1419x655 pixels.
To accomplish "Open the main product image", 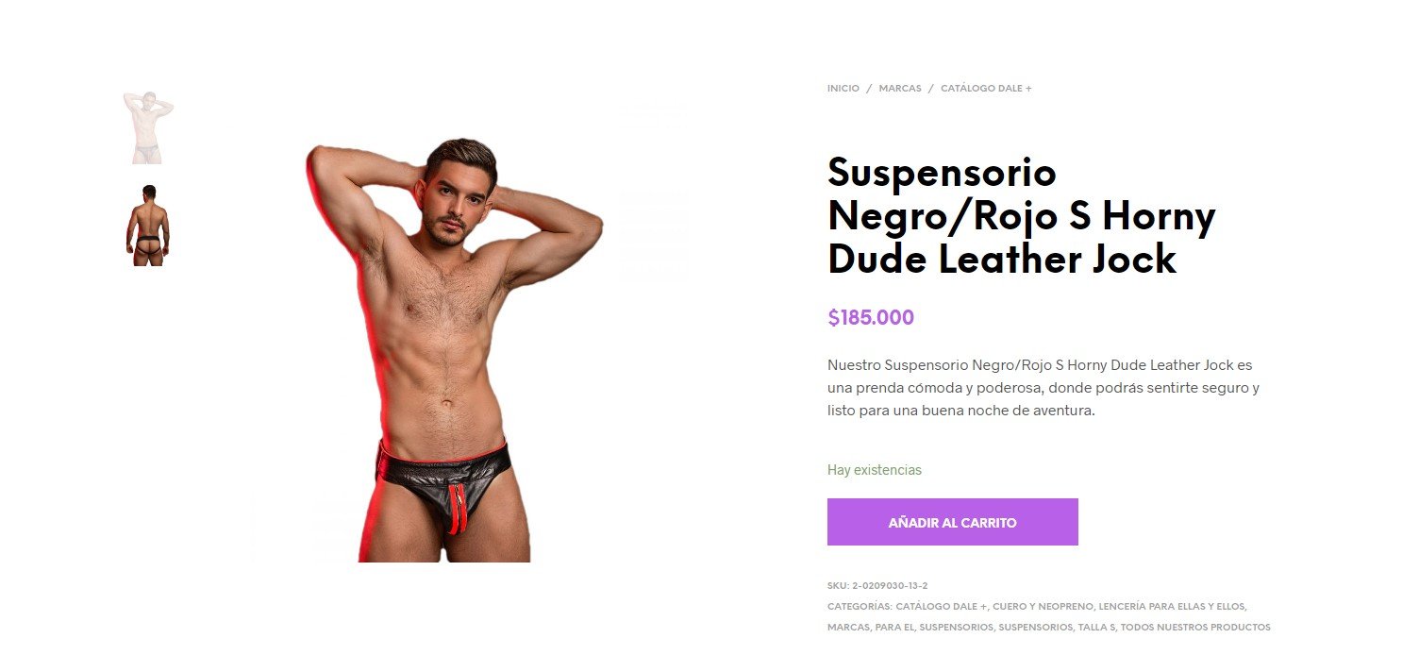I will (x=453, y=349).
